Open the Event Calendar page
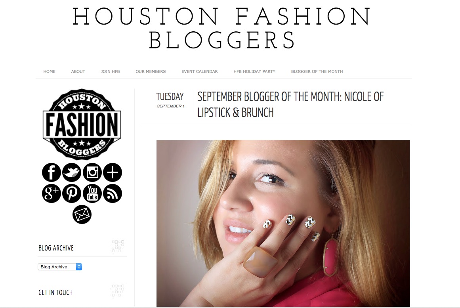 (199, 71)
